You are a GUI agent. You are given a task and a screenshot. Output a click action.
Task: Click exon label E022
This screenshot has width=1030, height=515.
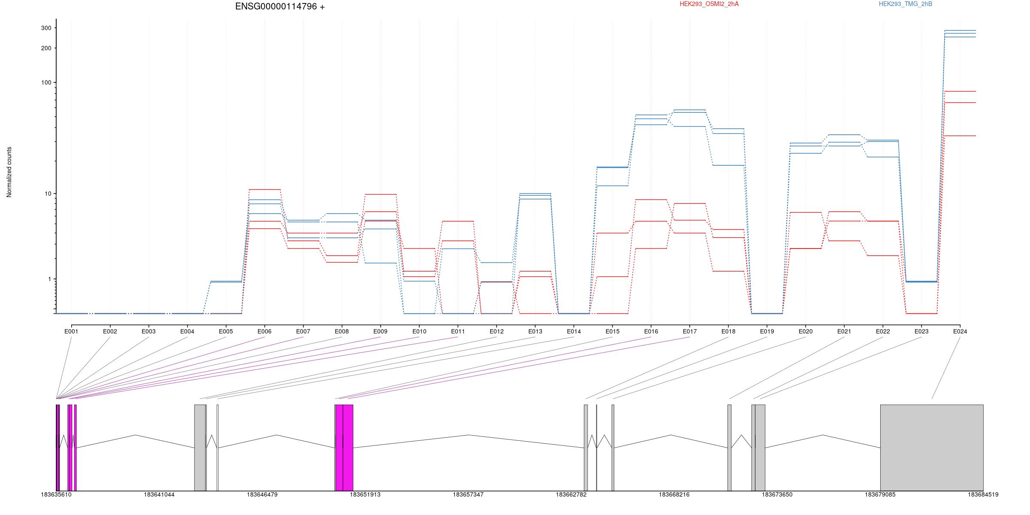(883, 331)
